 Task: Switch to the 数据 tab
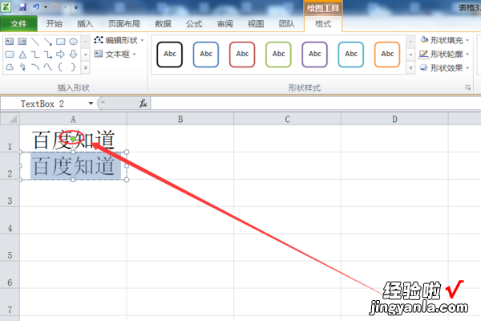coord(163,23)
